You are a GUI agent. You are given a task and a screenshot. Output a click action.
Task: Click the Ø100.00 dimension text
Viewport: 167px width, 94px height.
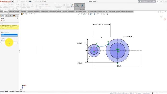(129, 37)
